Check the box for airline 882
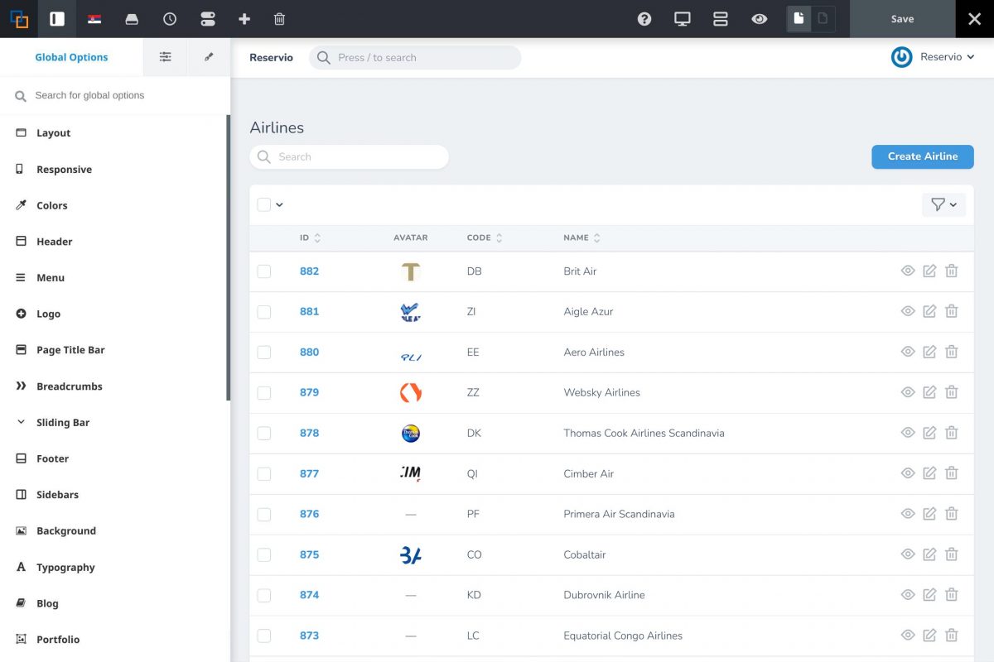Viewport: 994px width, 662px height. [264, 271]
